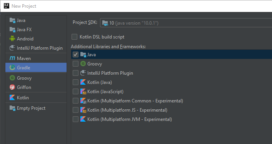This screenshot has height=144, width=272.
Task: Click the IntelliJ Platform Plugin sidebar icon
Action: (x=12, y=48)
